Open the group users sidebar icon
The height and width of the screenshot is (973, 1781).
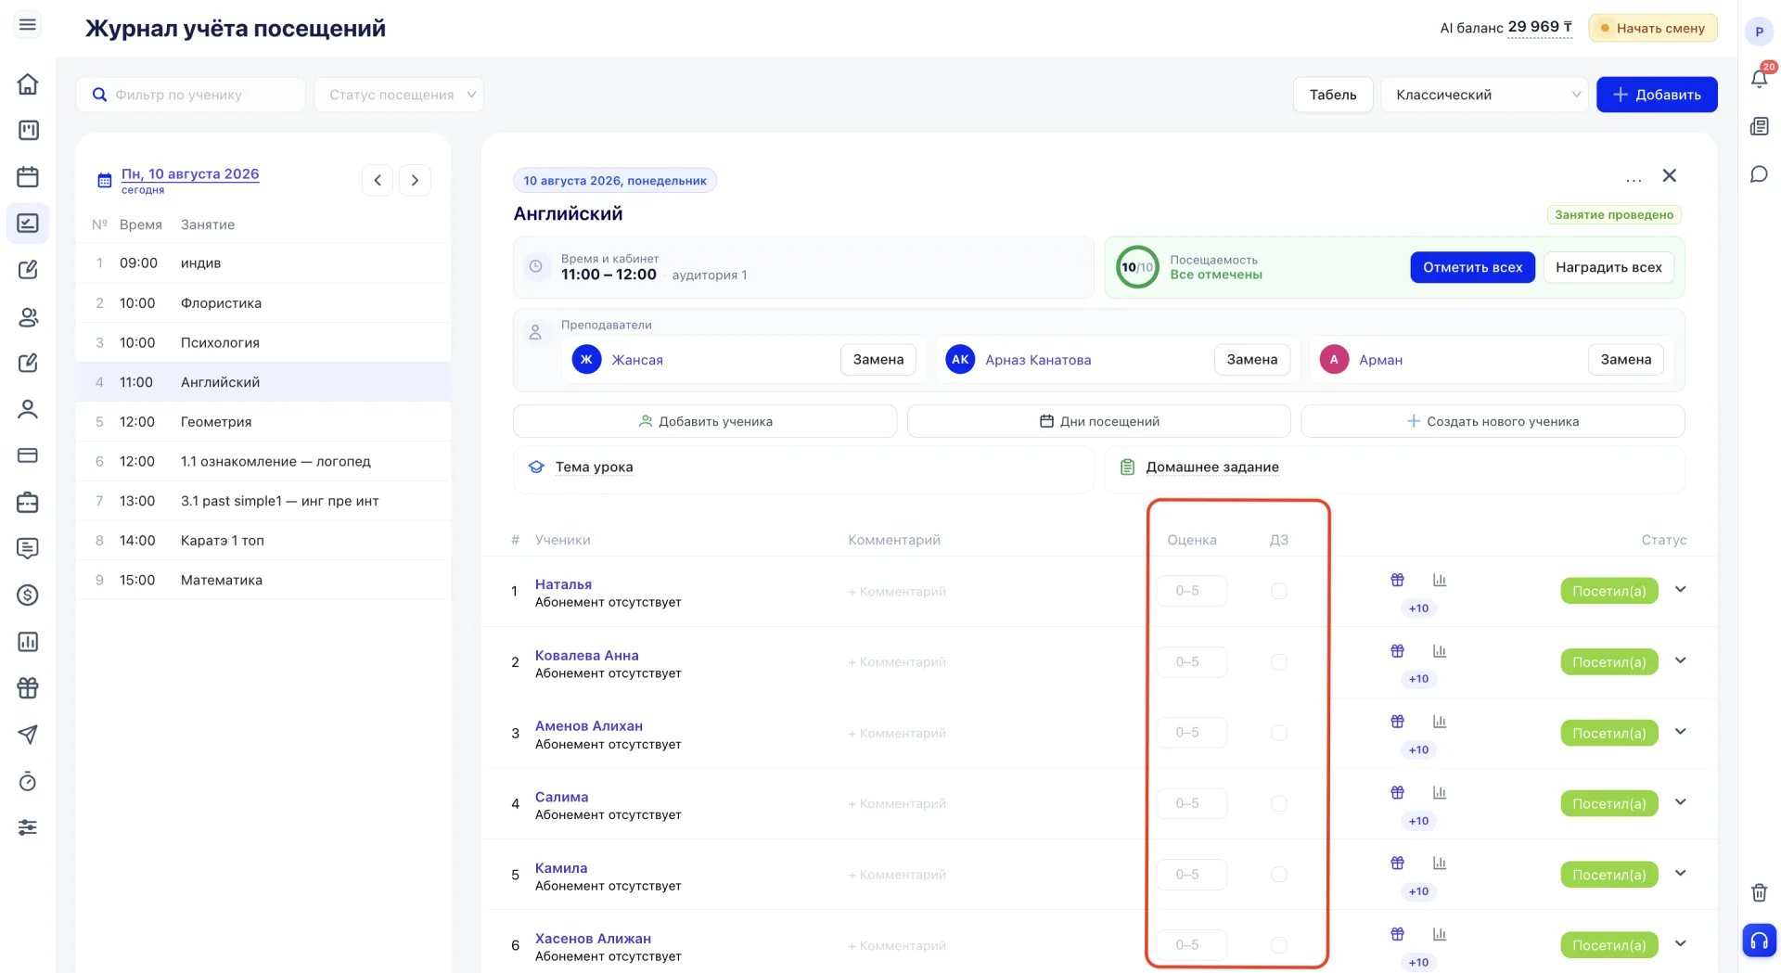[x=28, y=317]
